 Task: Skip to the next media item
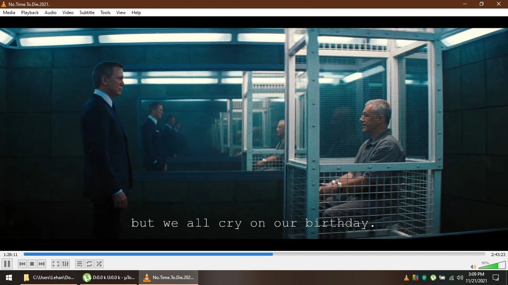(42, 264)
